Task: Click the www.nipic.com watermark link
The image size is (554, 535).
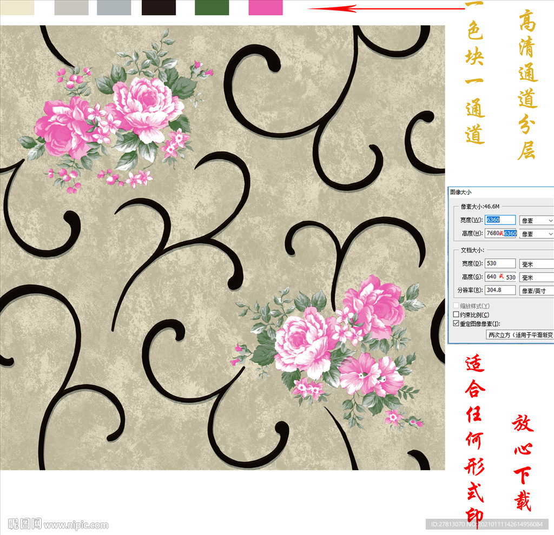Action: coord(76,525)
